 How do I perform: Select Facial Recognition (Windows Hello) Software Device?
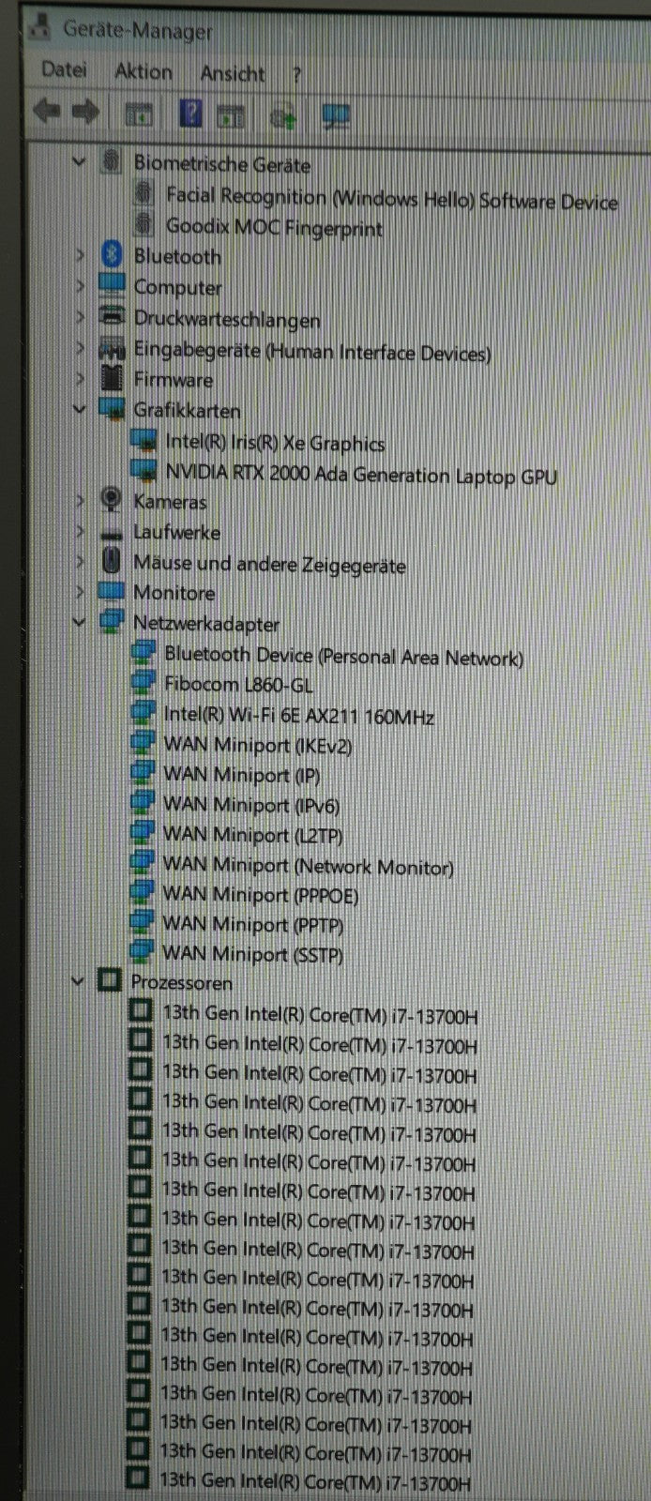391,198
